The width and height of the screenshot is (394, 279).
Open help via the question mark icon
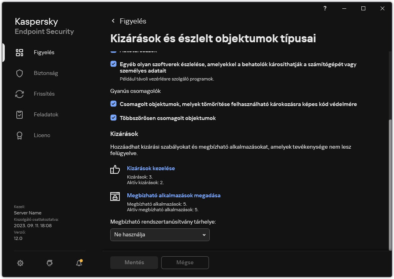[325, 8]
